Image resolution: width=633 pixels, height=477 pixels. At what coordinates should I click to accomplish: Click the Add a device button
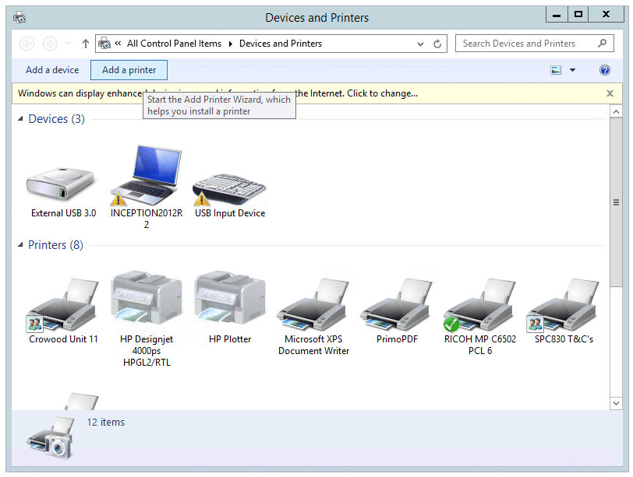click(x=51, y=69)
